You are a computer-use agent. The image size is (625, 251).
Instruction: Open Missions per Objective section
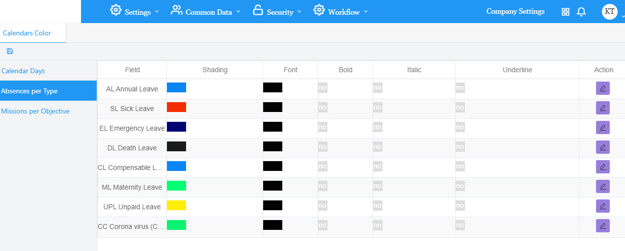pyautogui.click(x=35, y=112)
